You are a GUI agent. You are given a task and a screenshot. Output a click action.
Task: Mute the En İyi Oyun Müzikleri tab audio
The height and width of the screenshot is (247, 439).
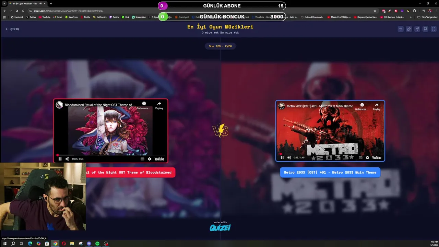(41, 3)
